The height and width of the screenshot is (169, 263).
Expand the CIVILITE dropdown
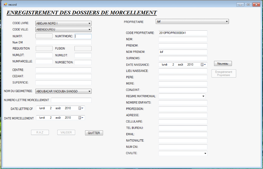[x=205, y=153]
